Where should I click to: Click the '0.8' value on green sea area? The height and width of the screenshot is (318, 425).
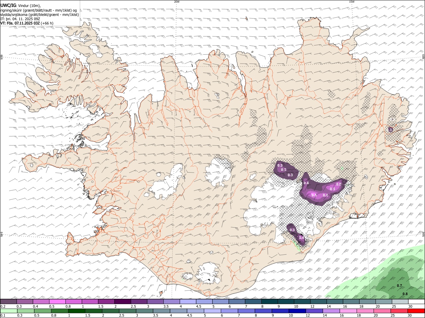[x=405, y=294]
